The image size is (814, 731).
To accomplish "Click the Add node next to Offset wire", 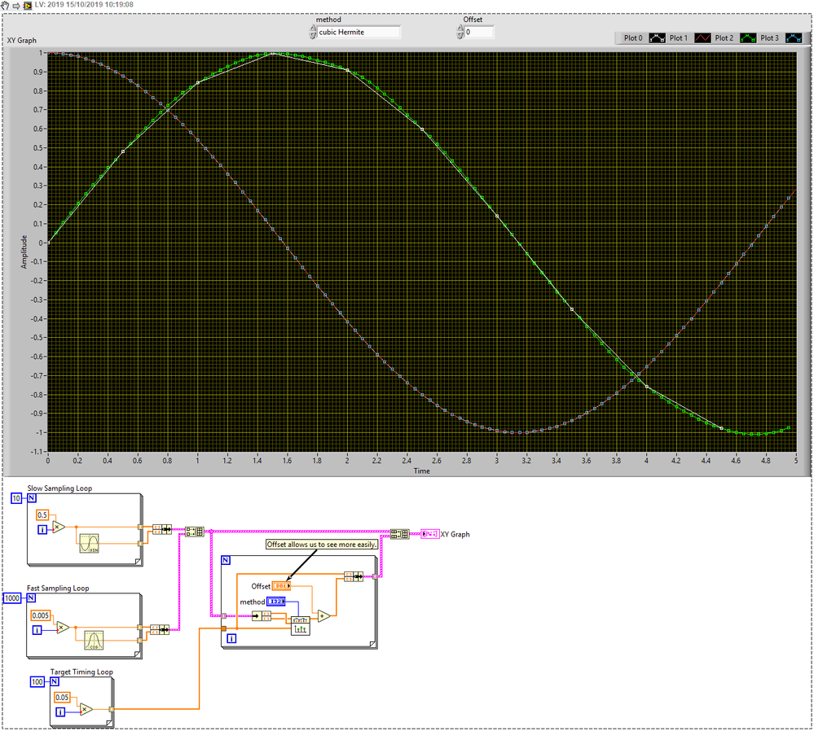I will (324, 616).
